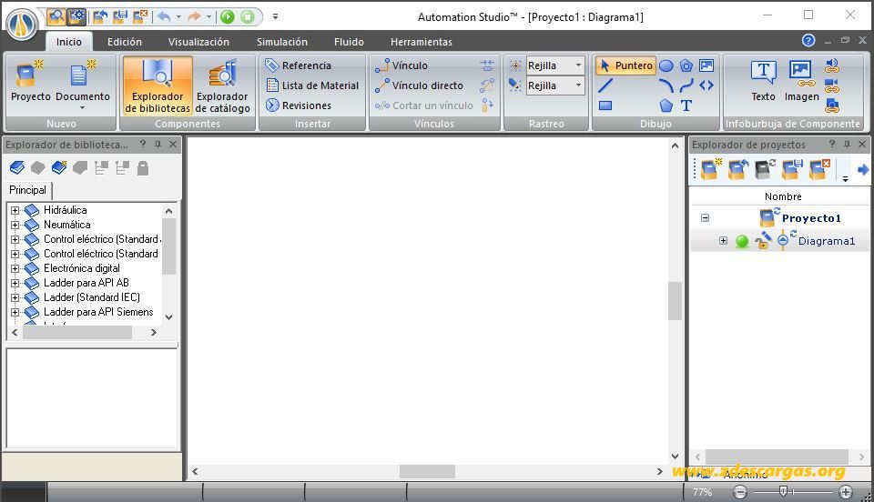Expand the Electrónica digital library

click(15, 268)
